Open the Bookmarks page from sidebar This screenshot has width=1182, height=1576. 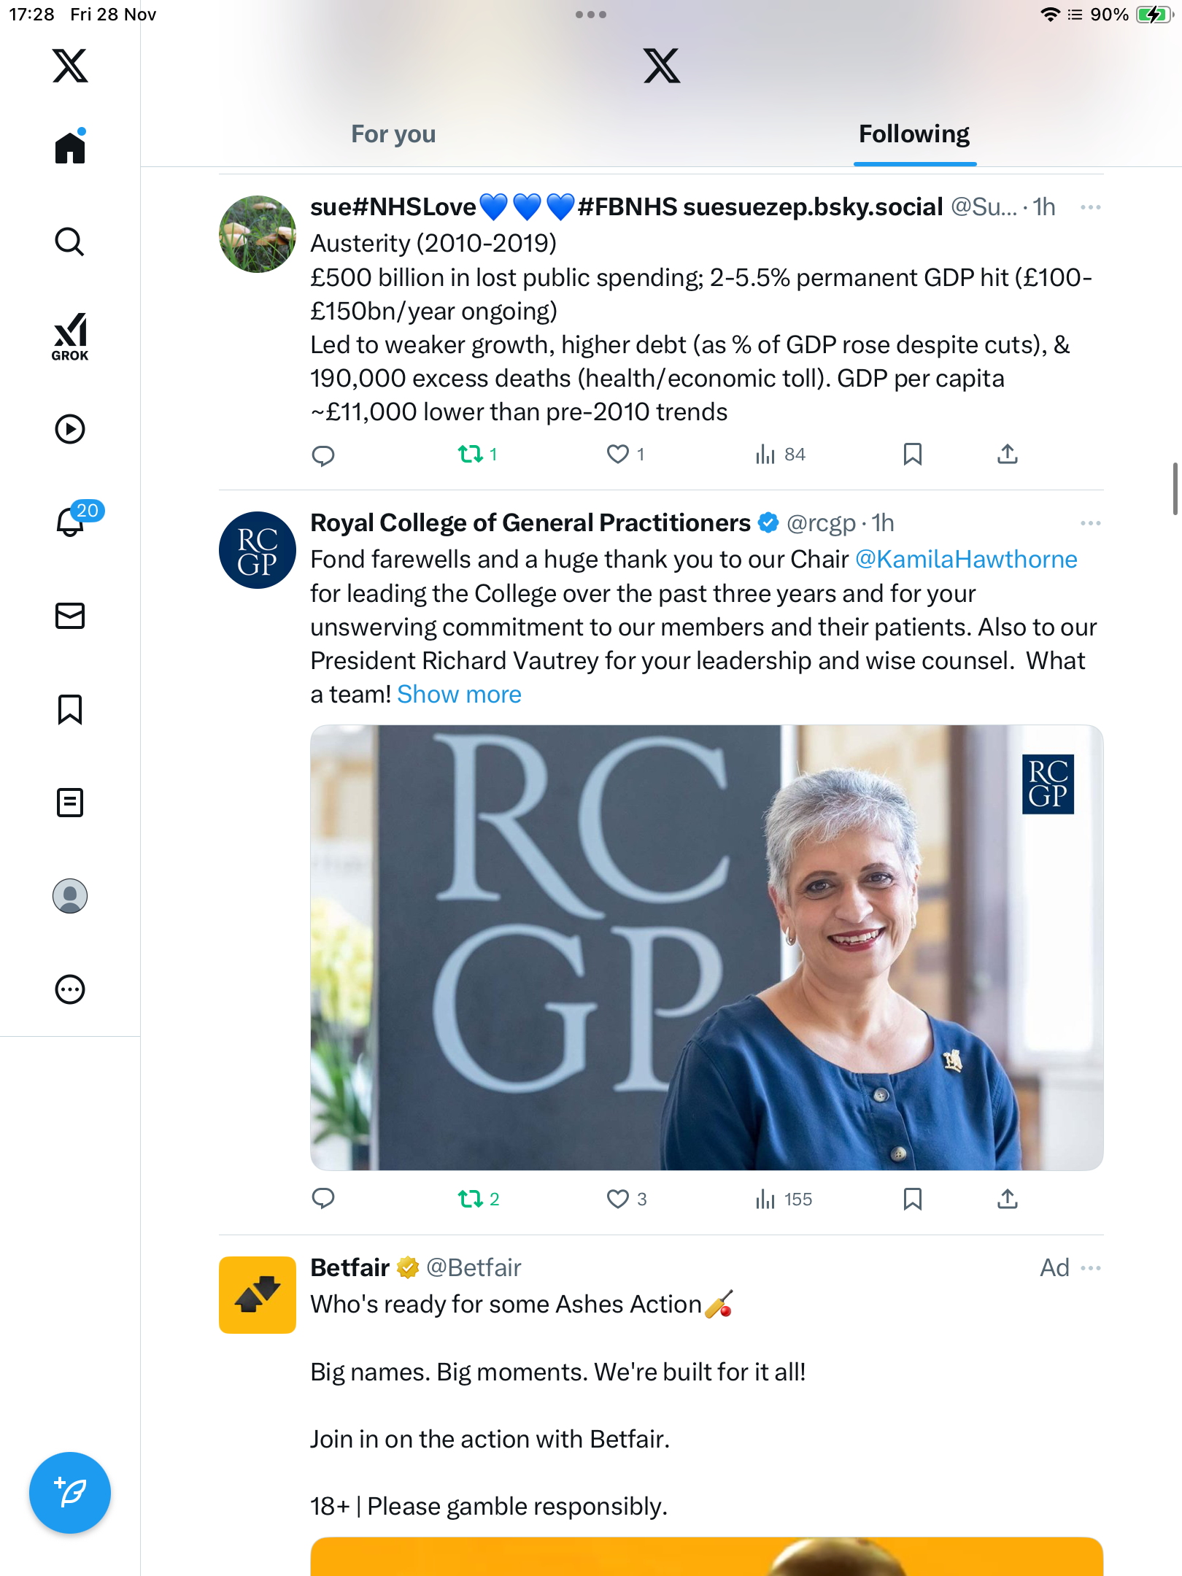[70, 709]
